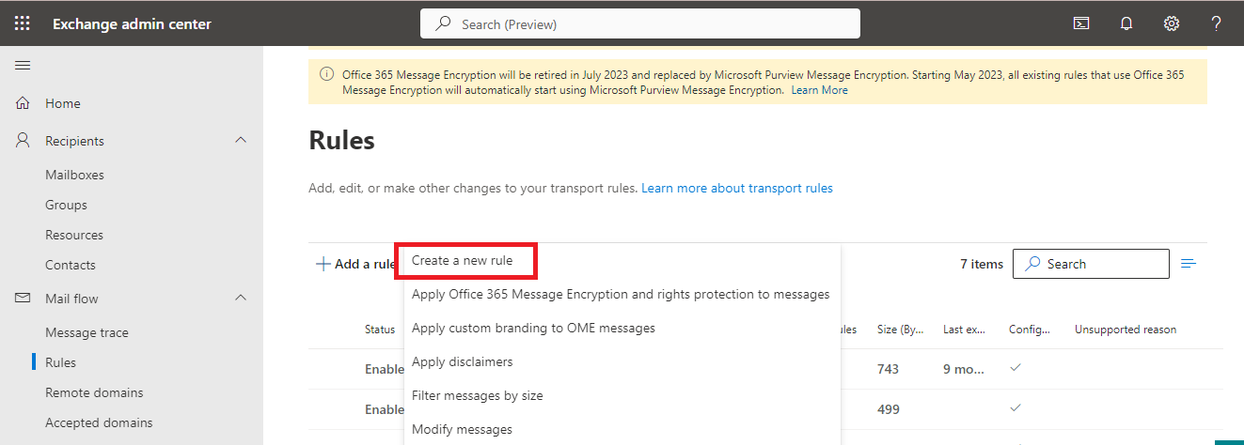Click the size value 499
The width and height of the screenshot is (1244, 445).
pyautogui.click(x=888, y=409)
